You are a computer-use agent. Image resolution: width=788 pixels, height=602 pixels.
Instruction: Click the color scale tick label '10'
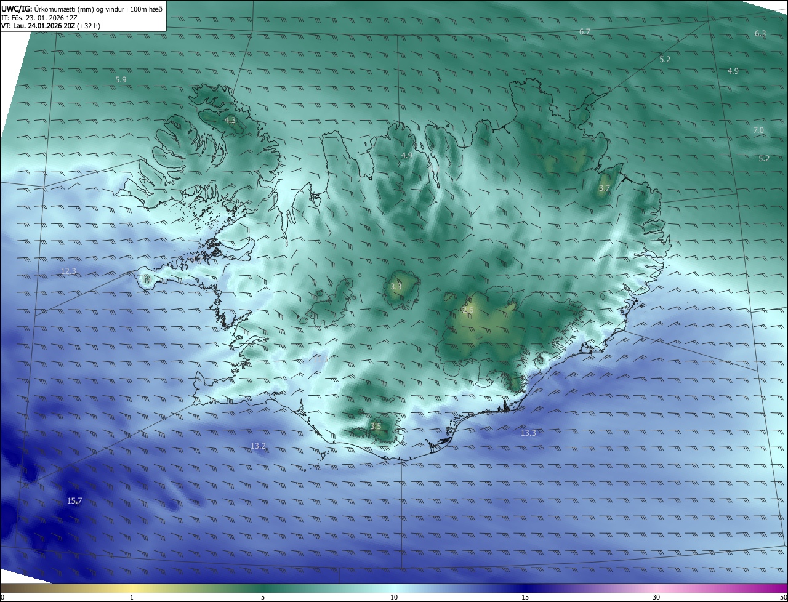coord(394,597)
